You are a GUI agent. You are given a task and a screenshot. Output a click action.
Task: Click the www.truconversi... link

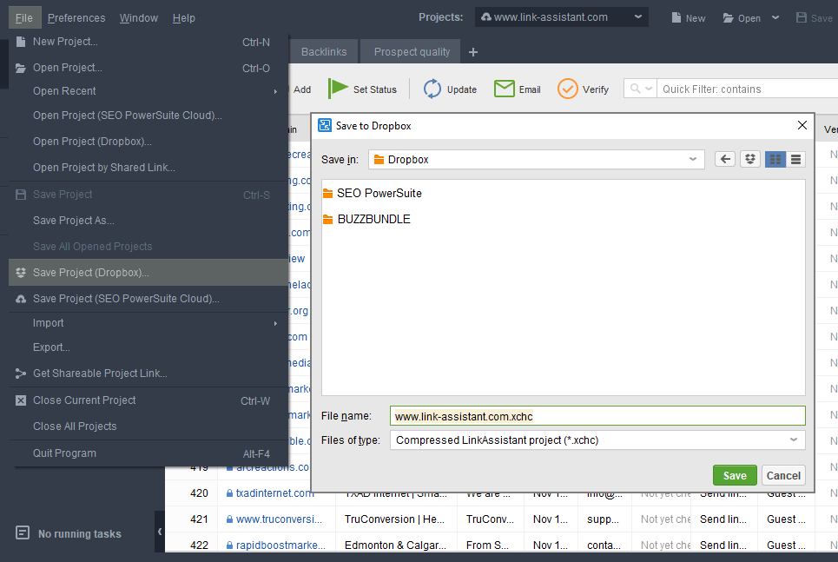pos(279,519)
